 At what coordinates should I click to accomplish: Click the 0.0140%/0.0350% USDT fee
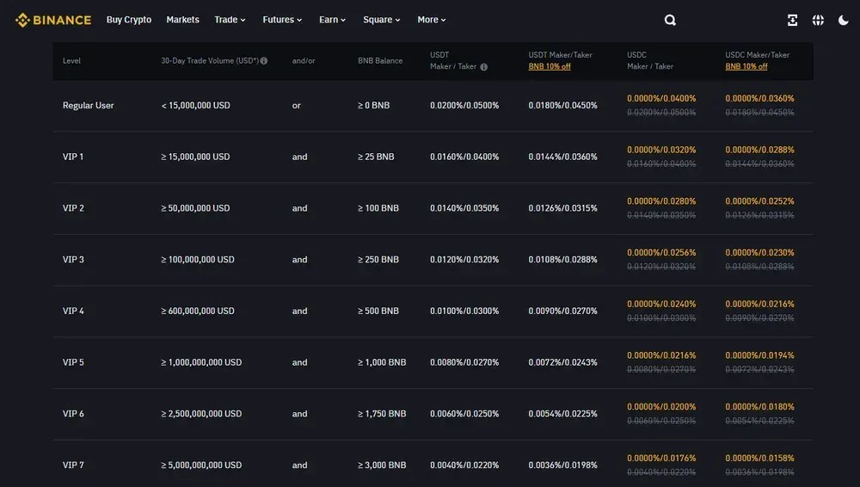tap(464, 208)
